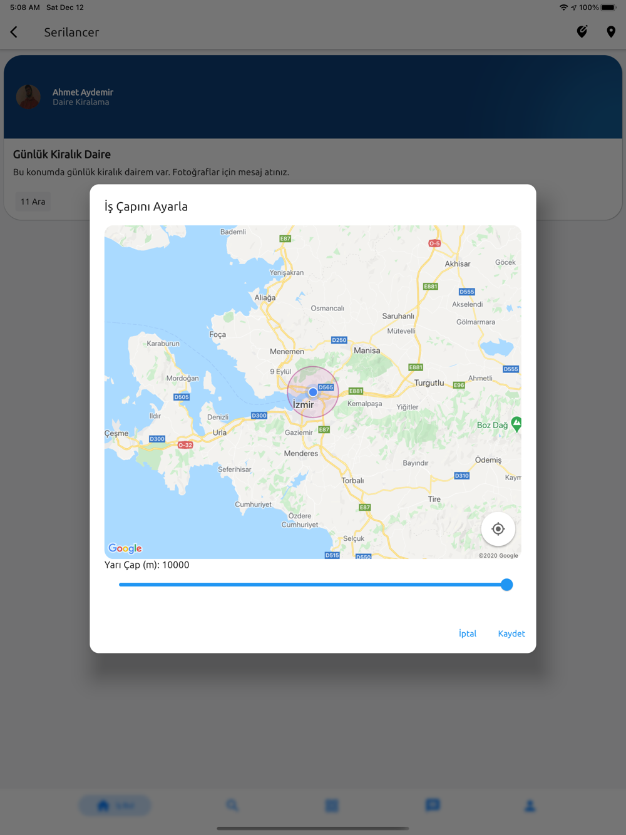626x835 pixels.
Task: Tap the Serilancer header title
Action: [71, 32]
